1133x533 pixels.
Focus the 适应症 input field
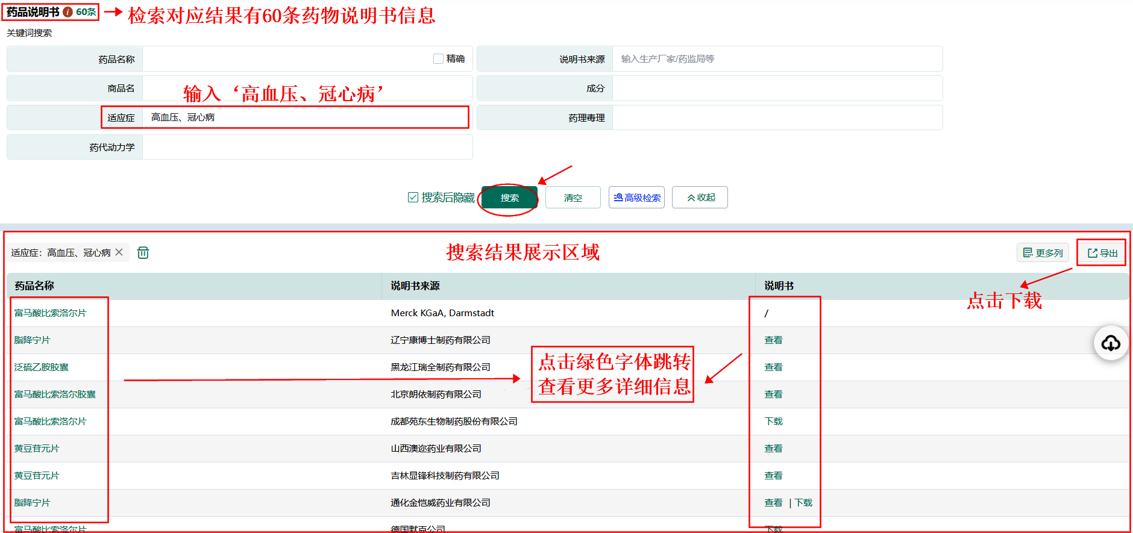click(306, 117)
